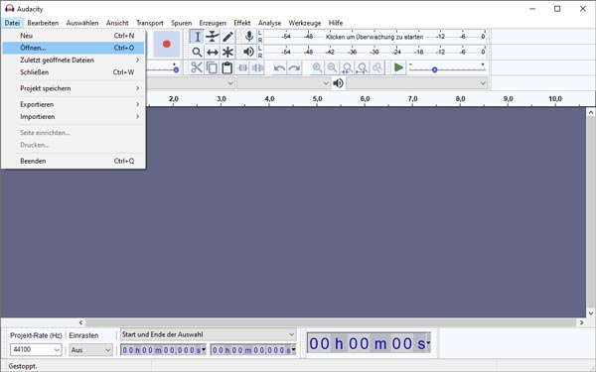Select the Time Shift arrows tool
This screenshot has width=596, height=372.
coord(213,52)
